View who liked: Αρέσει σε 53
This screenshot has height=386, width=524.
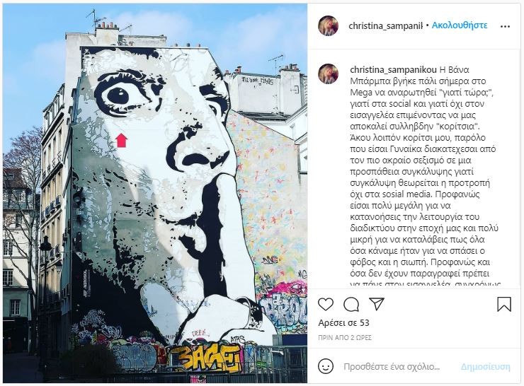343,323
